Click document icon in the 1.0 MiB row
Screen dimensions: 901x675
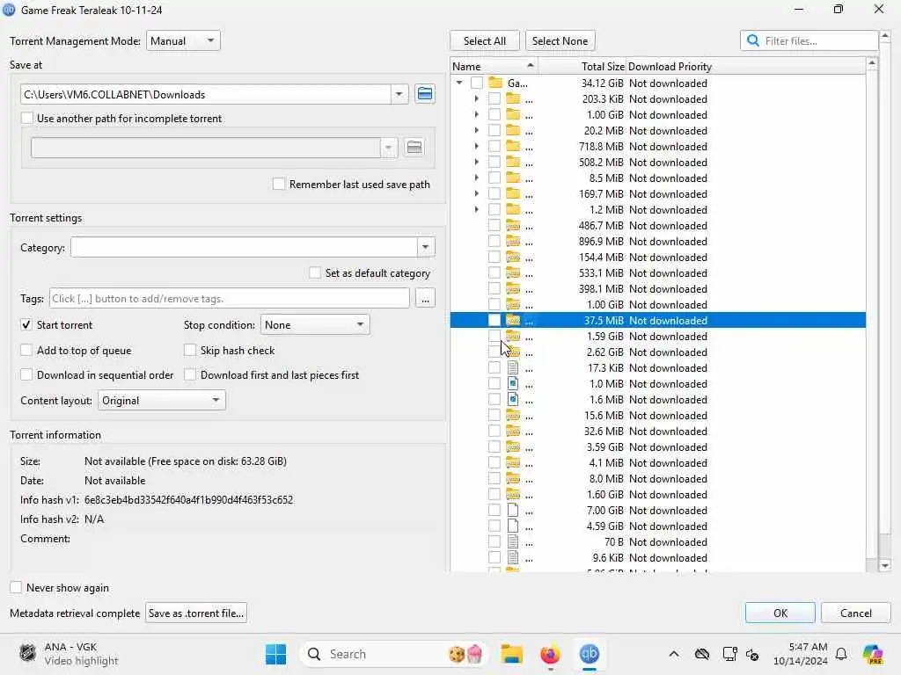point(513,383)
